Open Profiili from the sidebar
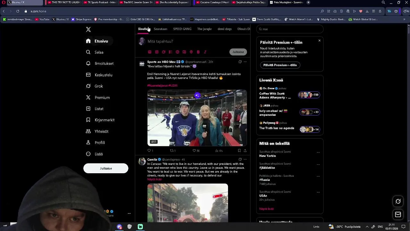The width and height of the screenshot is (410, 231). (x=95, y=142)
